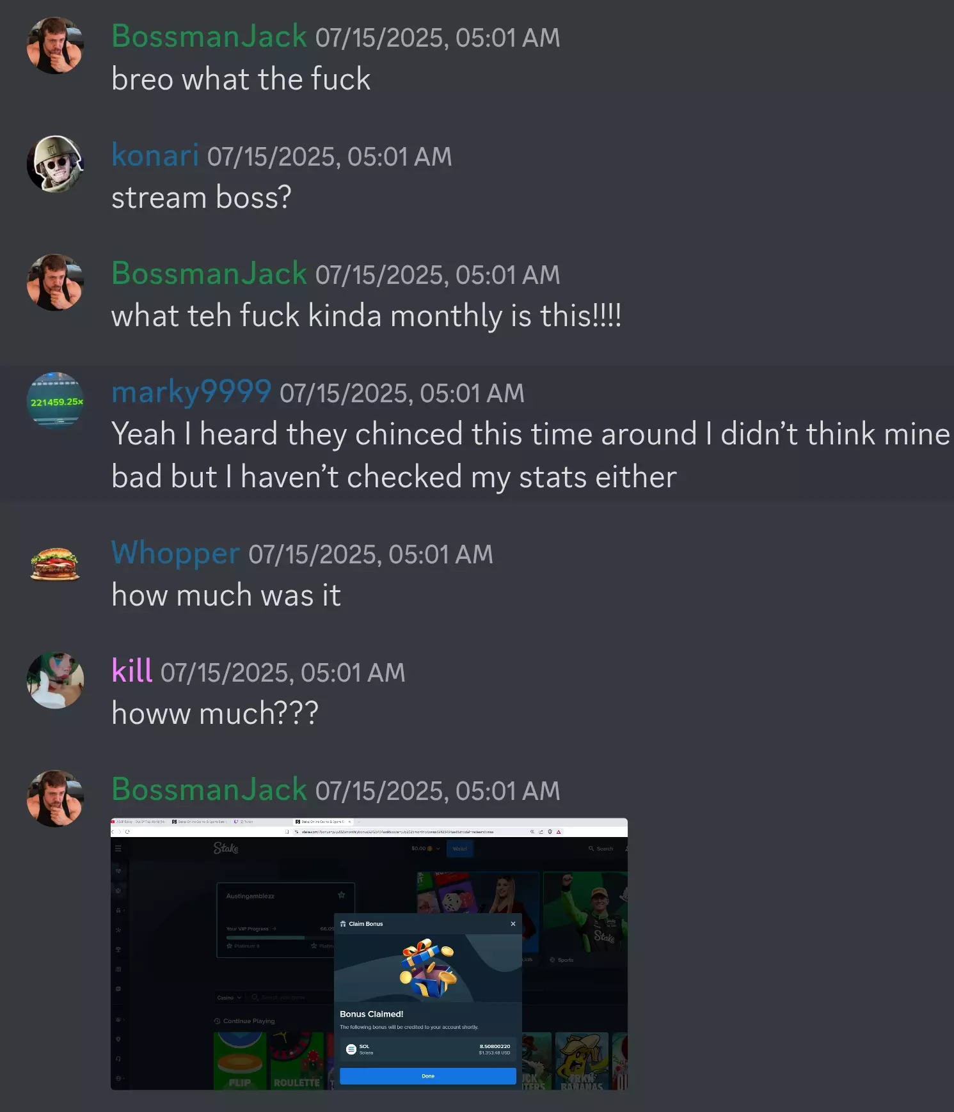The width and height of the screenshot is (954, 1112).
Task: Click kill's user avatar
Action: coord(55,681)
